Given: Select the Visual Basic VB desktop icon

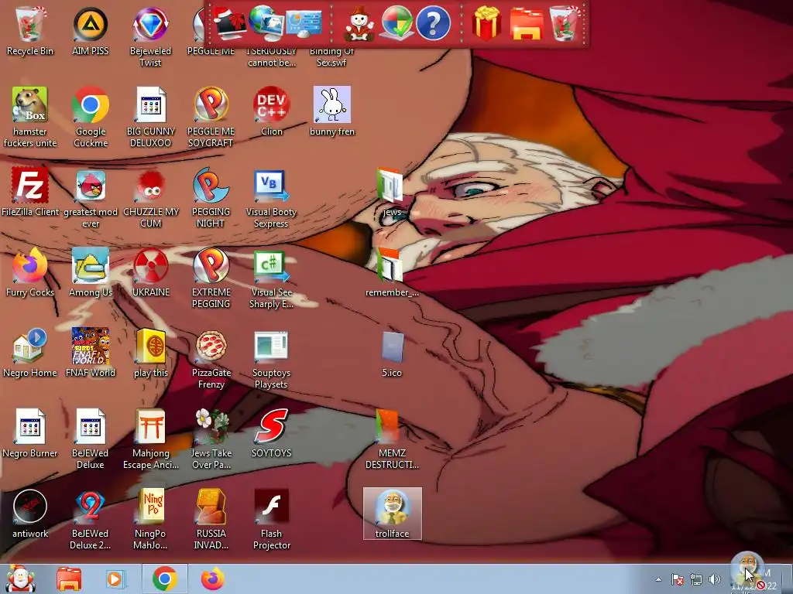Looking at the screenshot, I should (272, 198).
